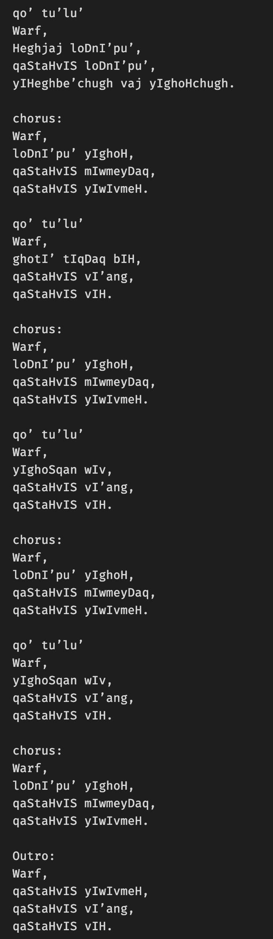Click the very first "qo' tu'lu'" line
The image size is (273, 939).
48,13
